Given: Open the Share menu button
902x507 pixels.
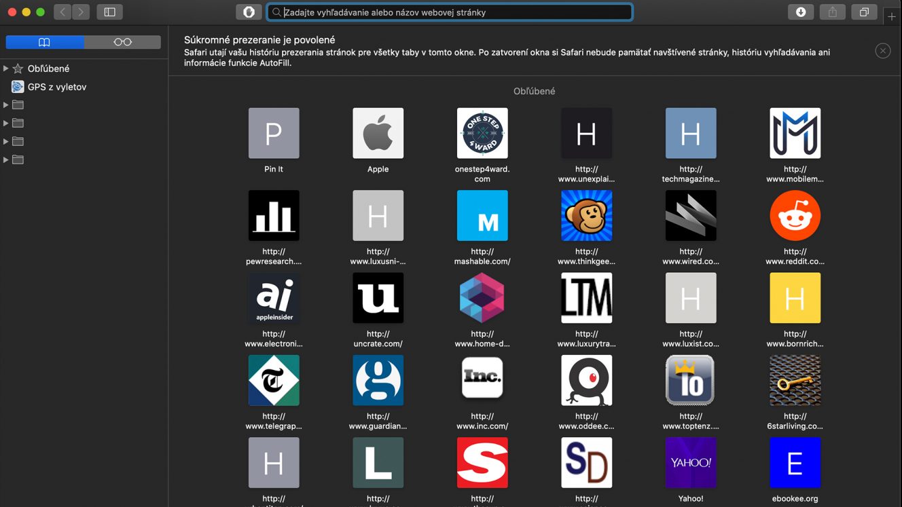Looking at the screenshot, I should [832, 12].
